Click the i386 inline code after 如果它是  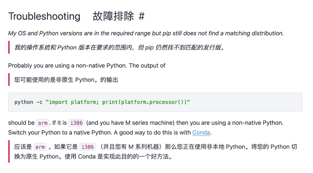pos(88,147)
